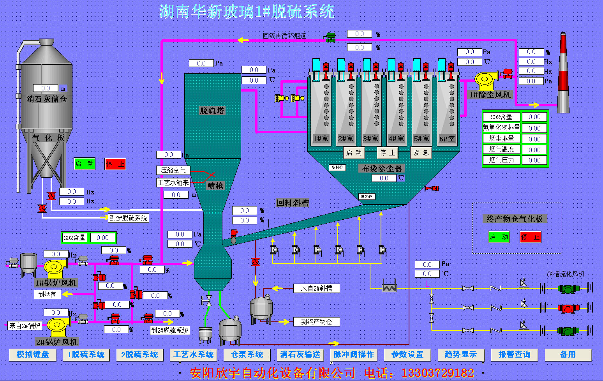Click the red hopper discharge valve on dust collector
Image resolution: width=603 pixels, height=381 pixels.
(432, 188)
